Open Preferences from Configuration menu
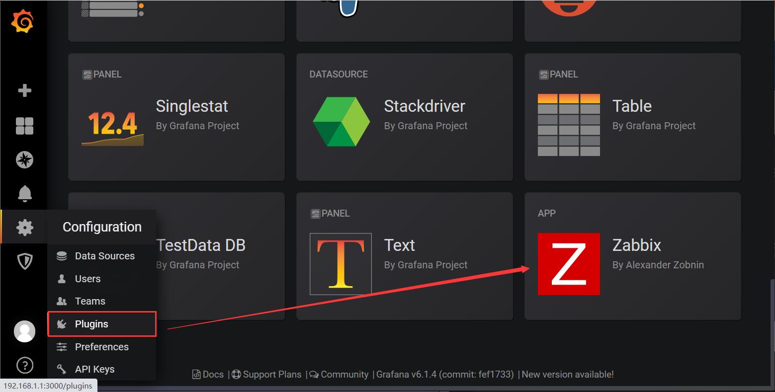Viewport: 775px width, 392px height. (102, 347)
